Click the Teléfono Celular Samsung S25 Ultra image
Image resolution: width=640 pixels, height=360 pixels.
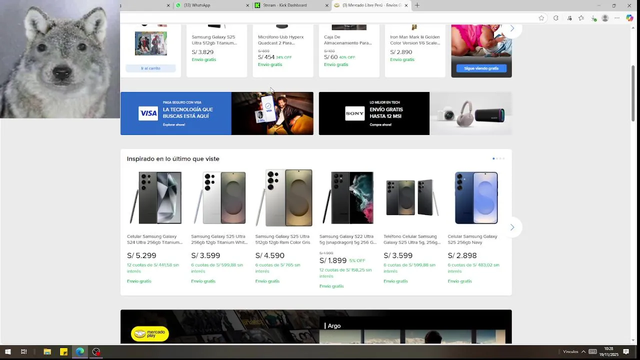click(412, 198)
